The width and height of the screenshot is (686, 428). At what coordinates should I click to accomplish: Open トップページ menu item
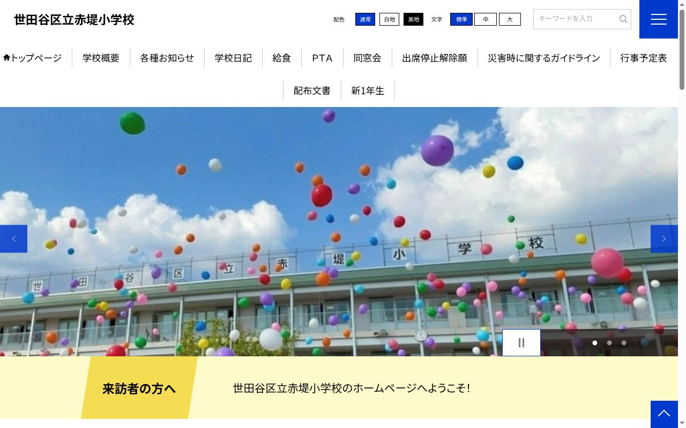[x=32, y=58]
